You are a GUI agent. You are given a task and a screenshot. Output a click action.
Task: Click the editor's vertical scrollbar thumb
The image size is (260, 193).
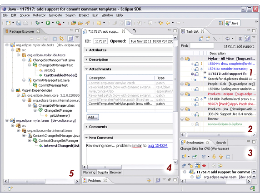pos(175,79)
